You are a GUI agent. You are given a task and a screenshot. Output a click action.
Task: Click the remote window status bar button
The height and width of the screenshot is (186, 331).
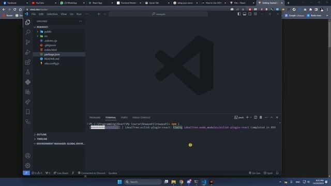click(x=26, y=173)
